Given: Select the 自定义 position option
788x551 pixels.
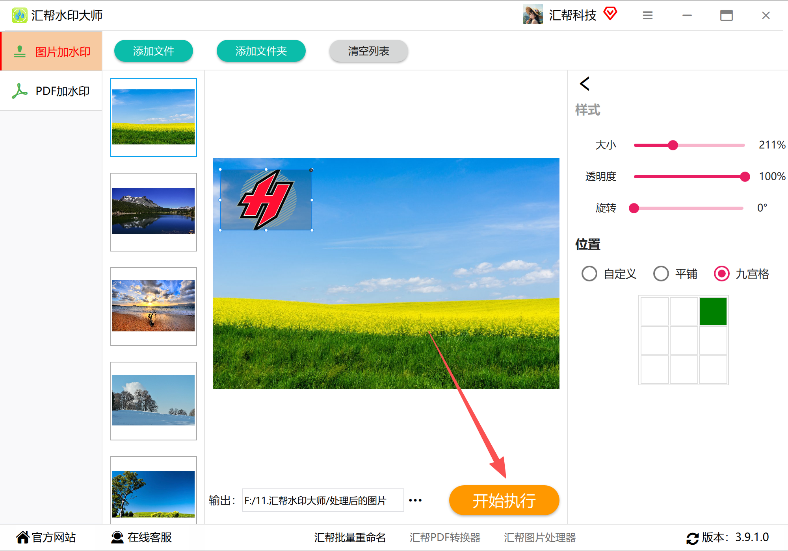Looking at the screenshot, I should point(589,274).
